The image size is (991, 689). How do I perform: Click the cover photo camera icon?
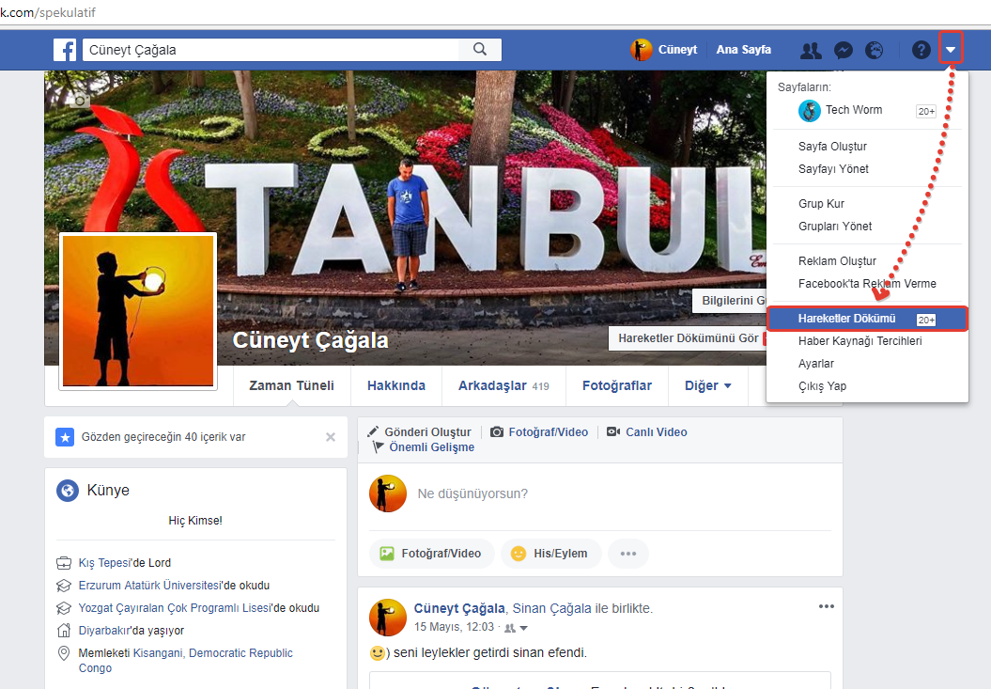pyautogui.click(x=82, y=100)
